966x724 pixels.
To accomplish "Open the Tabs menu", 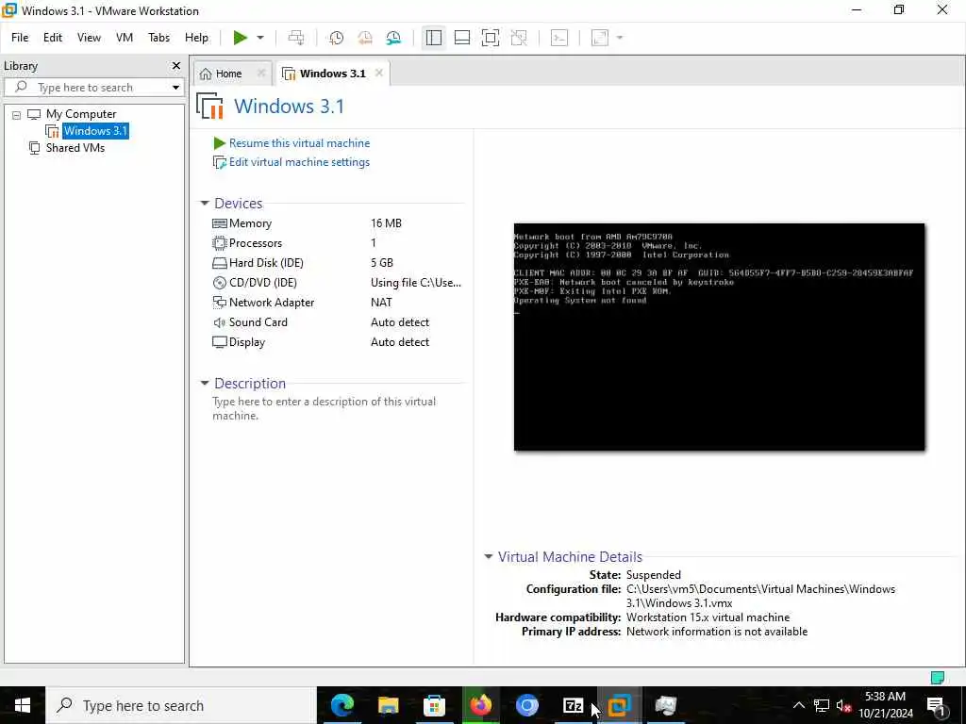I will point(158,38).
